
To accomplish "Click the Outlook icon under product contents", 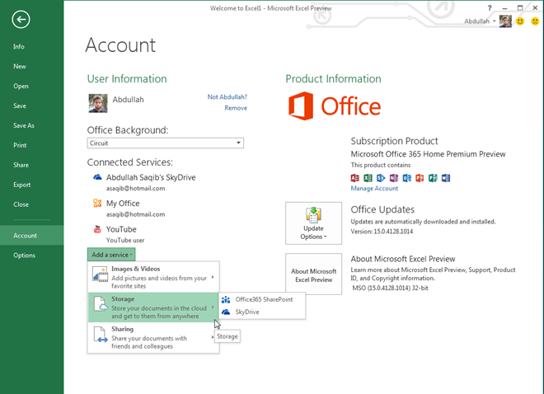I will pyautogui.click(x=406, y=178).
